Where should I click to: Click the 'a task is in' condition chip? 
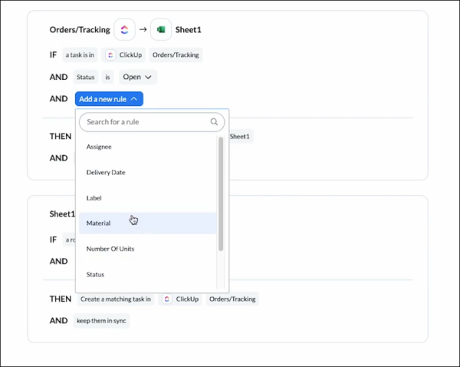tap(80, 55)
